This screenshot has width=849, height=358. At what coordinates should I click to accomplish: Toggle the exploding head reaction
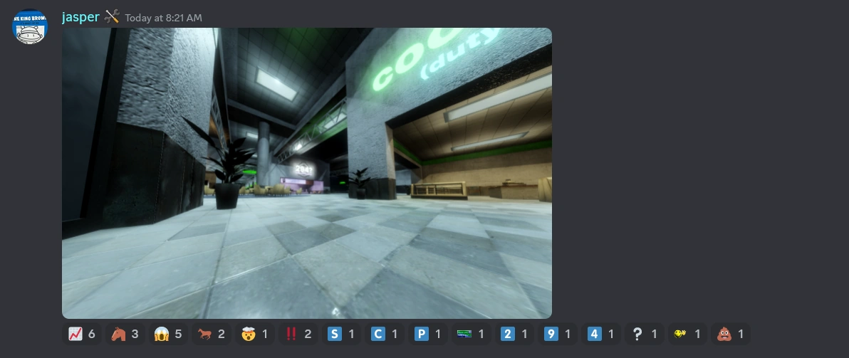click(255, 335)
